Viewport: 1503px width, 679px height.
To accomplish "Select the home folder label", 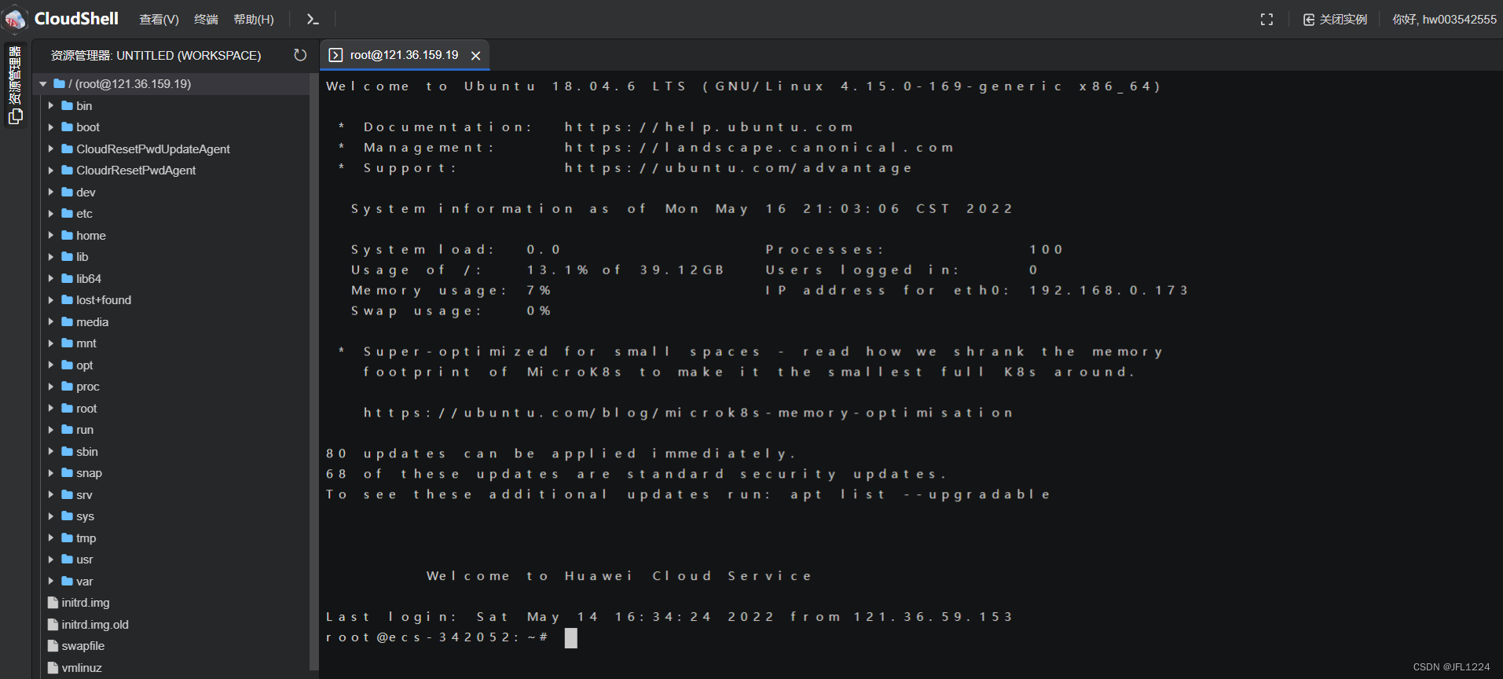I will [x=91, y=235].
